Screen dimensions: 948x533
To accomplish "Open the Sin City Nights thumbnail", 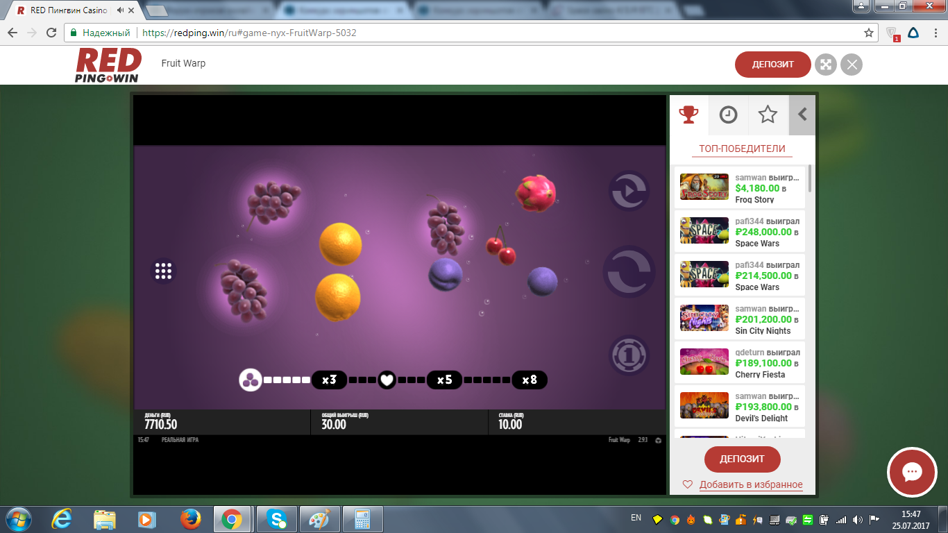I will [x=704, y=319].
